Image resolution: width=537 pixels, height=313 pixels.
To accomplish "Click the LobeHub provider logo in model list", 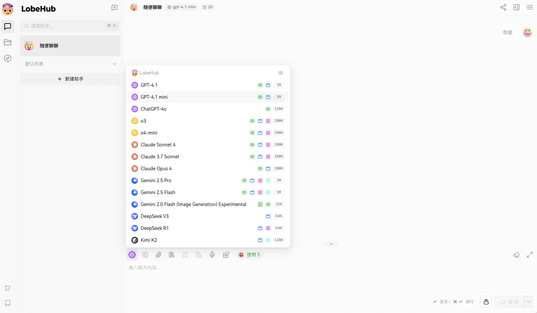I will (134, 73).
